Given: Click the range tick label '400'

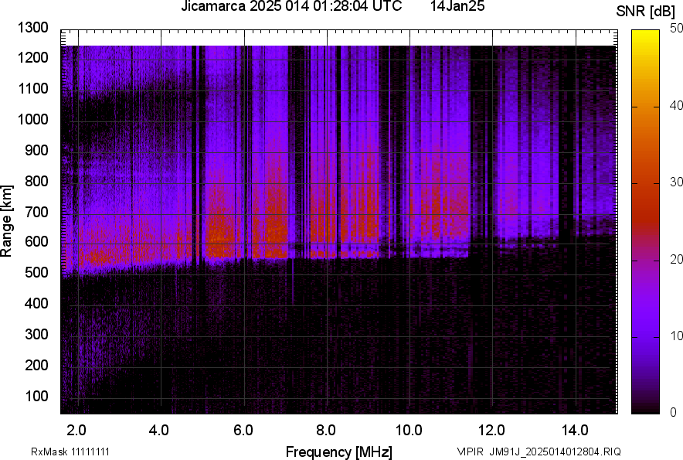Looking at the screenshot, I should [36, 303].
